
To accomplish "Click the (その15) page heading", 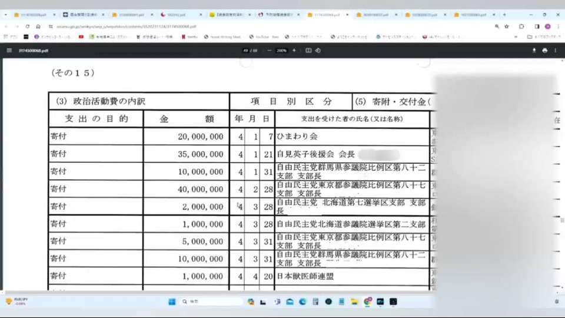I will (73, 73).
